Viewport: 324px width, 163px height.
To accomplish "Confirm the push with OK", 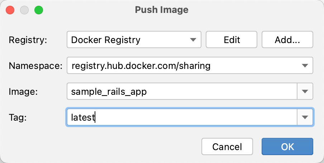I will (287, 146).
